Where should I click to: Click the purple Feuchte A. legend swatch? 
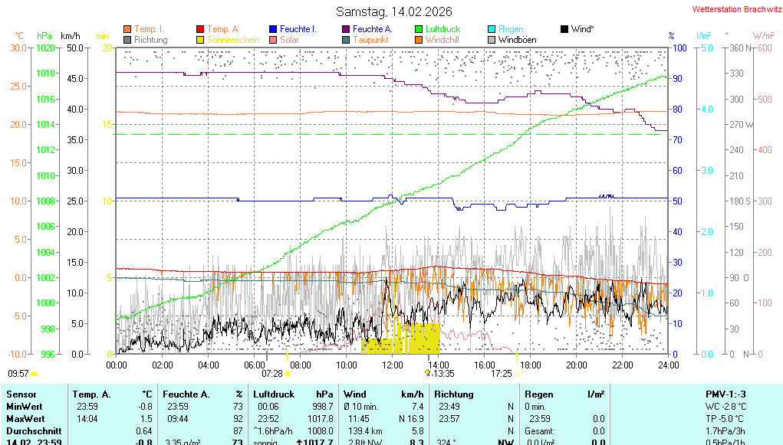click(346, 29)
